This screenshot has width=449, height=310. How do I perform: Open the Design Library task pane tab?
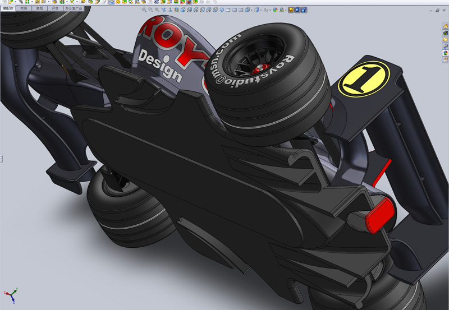tap(445, 33)
